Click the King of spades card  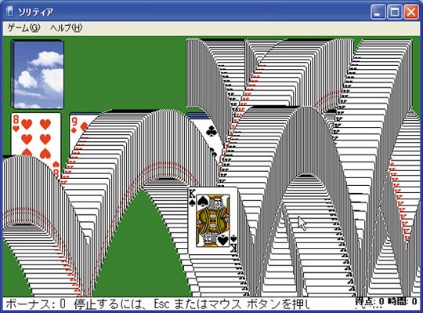tap(213, 220)
